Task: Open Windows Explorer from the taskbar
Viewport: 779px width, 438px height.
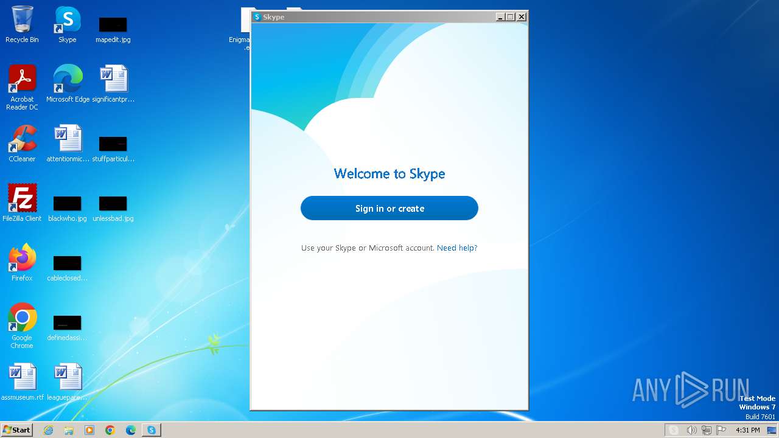Action: (x=69, y=430)
